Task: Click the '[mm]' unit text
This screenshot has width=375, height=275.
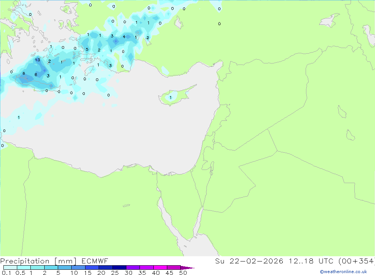Action: [x=66, y=261]
